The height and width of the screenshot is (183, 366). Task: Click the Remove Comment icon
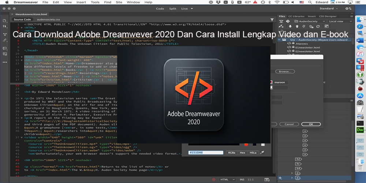[x=5, y=54]
